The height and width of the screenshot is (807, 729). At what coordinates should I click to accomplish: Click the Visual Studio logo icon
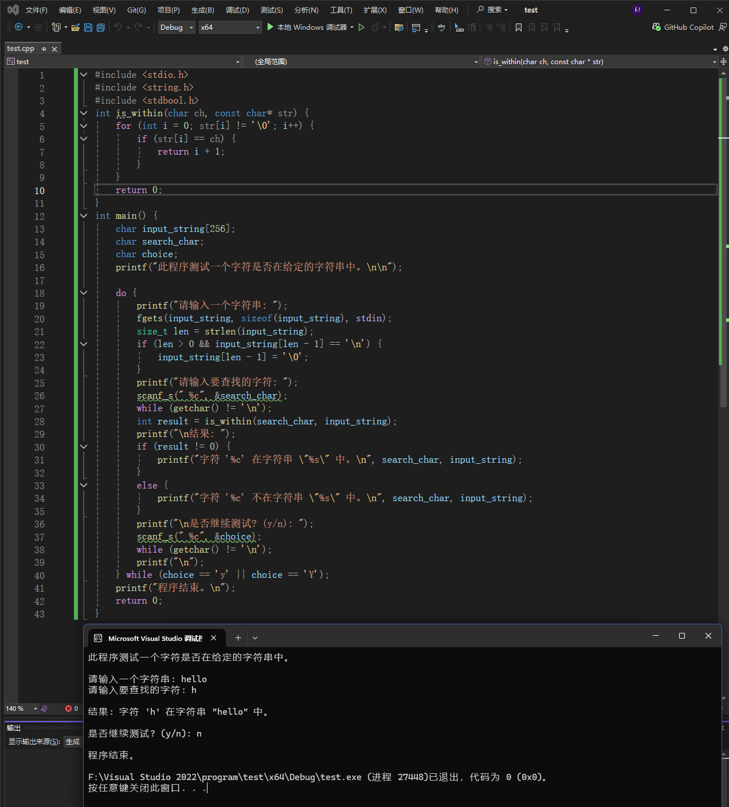click(x=13, y=10)
